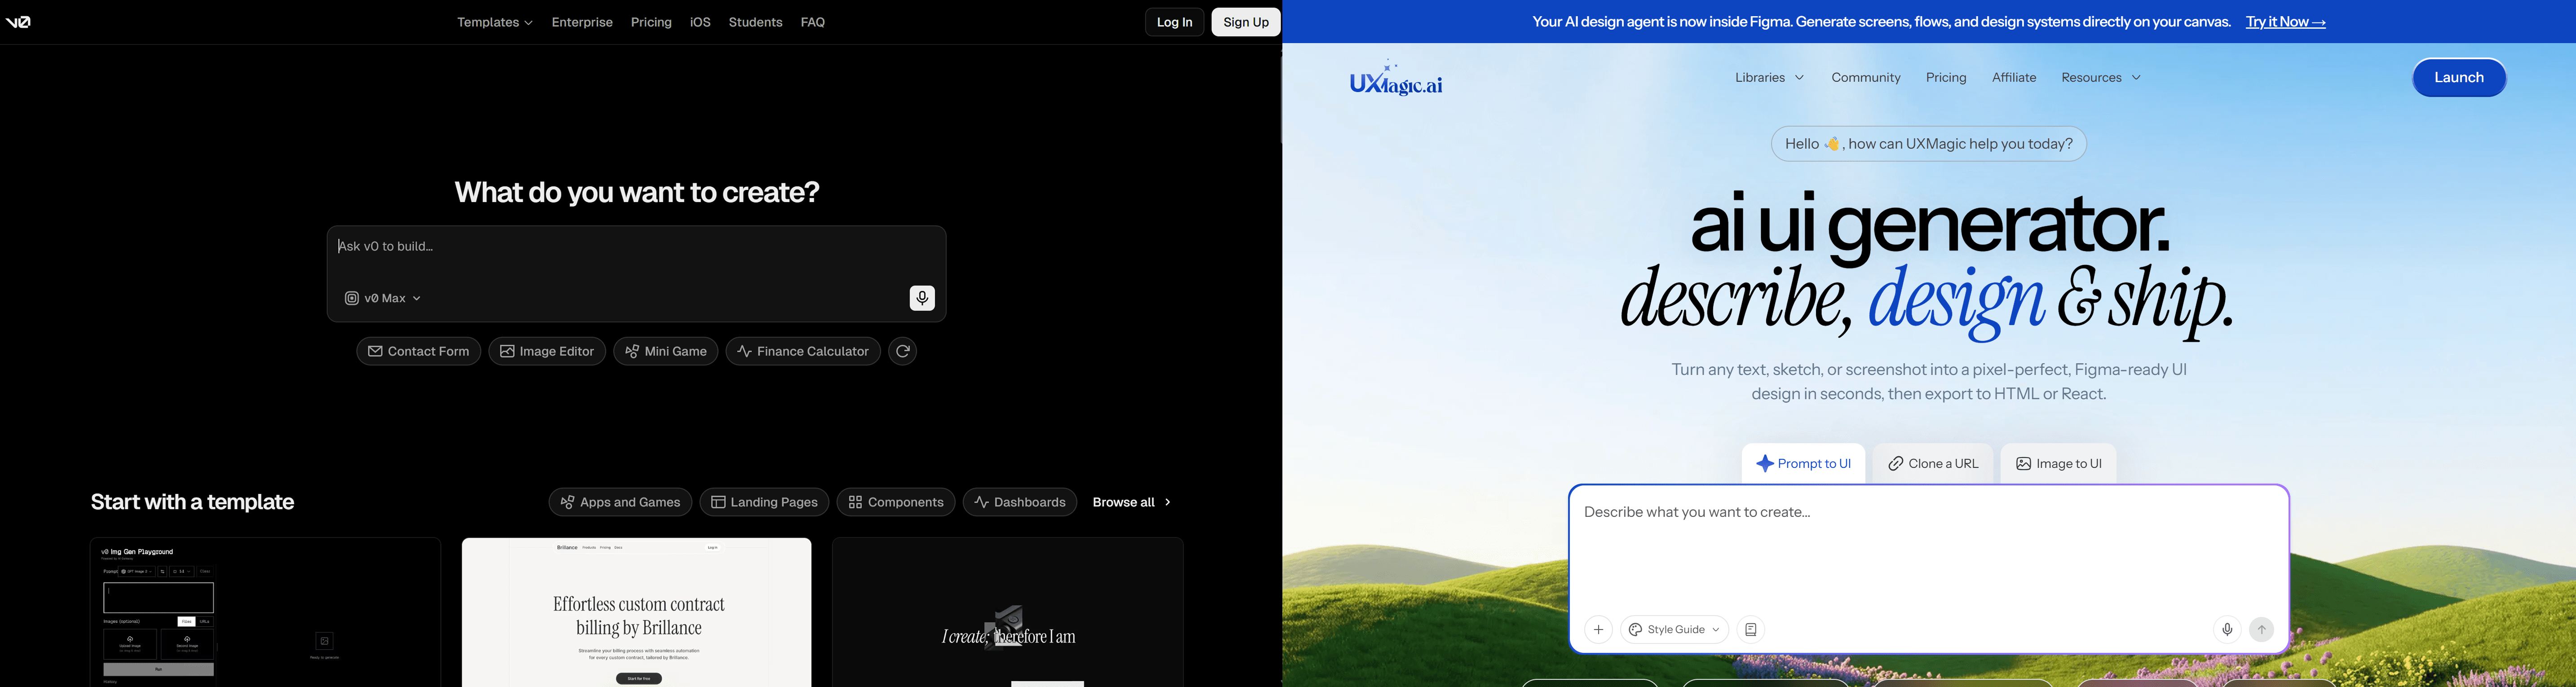Select the Prompt to UI tab

[1803, 464]
